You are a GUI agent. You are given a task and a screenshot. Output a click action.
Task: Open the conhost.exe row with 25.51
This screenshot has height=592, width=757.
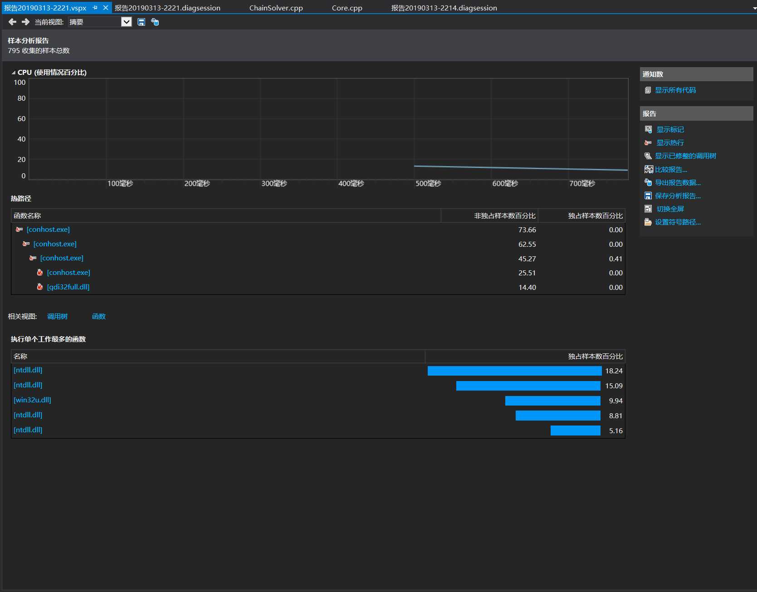68,273
